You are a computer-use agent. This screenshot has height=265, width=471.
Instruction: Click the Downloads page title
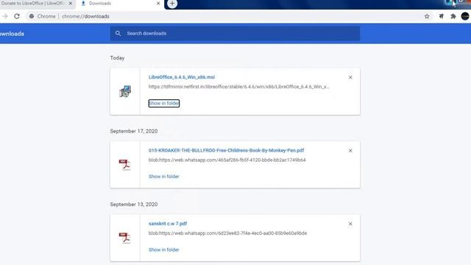tap(12, 34)
